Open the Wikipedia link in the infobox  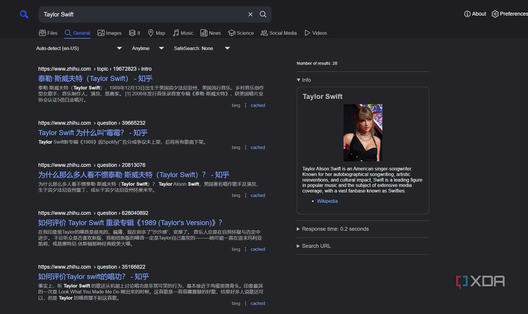[x=327, y=201]
